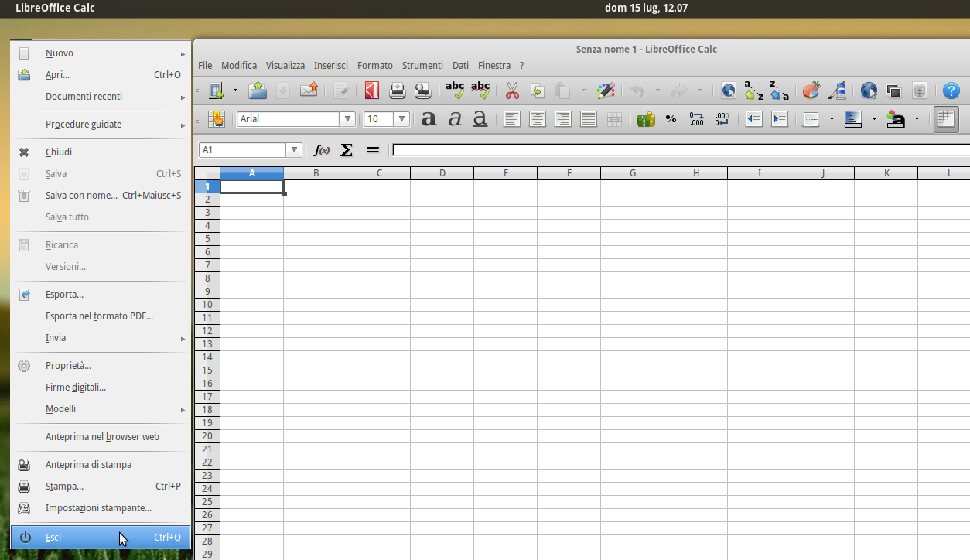Expand the Documenti recenti submenu

coord(101,97)
